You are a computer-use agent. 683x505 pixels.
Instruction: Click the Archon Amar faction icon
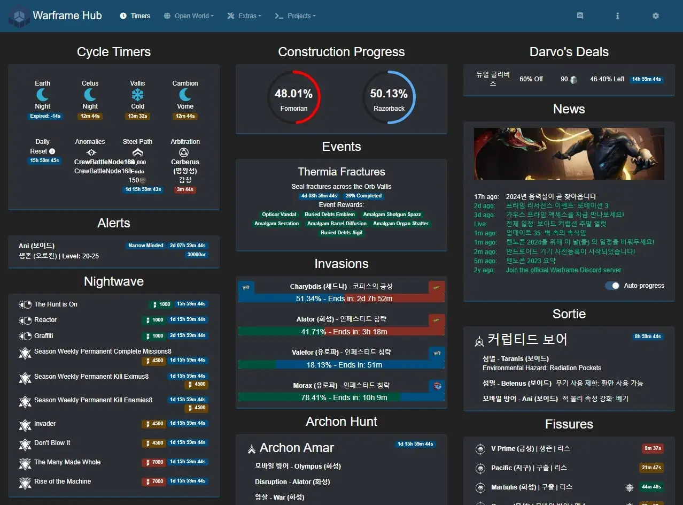coord(252,449)
